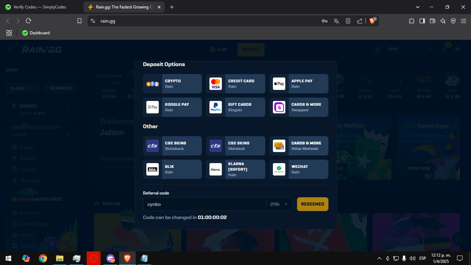Open saved passwords key icon
This screenshot has height=265, width=471.
(325, 21)
